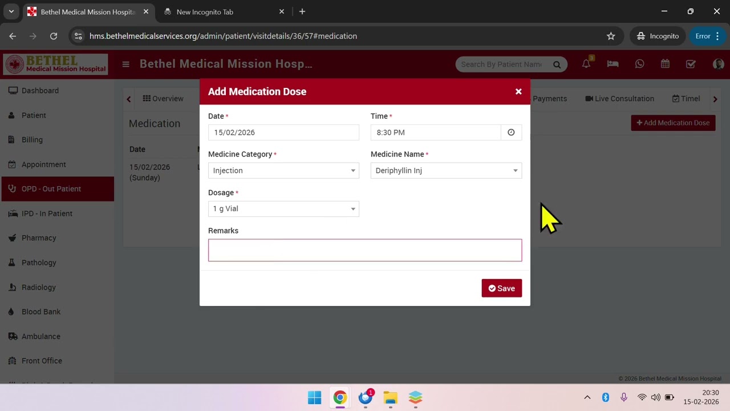Open File Explorer from the taskbar
730x411 pixels.
coord(390,398)
